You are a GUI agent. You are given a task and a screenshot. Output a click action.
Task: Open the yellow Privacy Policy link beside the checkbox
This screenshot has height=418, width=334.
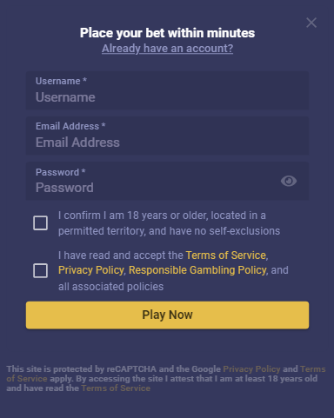coord(91,270)
